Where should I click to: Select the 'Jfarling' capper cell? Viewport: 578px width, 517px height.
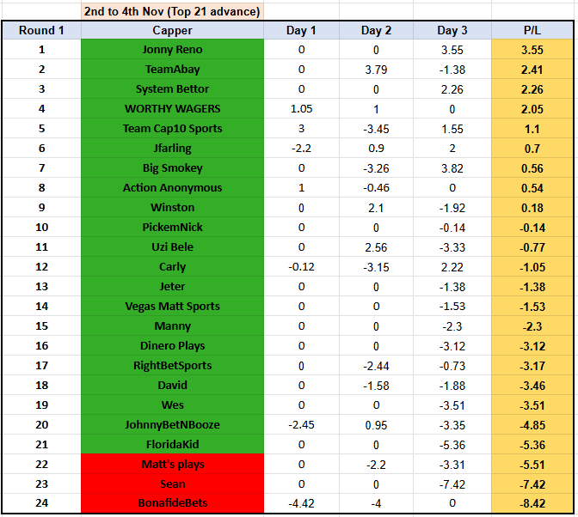pyautogui.click(x=172, y=149)
